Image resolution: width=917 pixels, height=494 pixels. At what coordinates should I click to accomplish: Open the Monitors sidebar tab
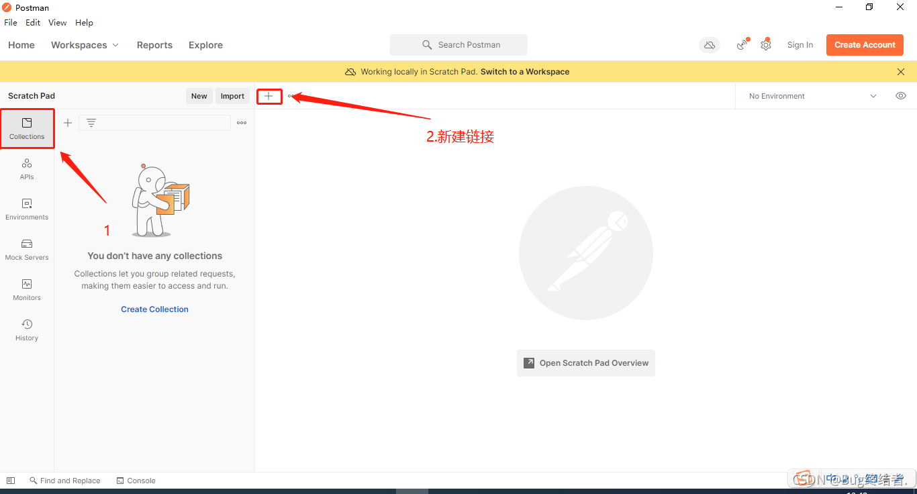(27, 289)
